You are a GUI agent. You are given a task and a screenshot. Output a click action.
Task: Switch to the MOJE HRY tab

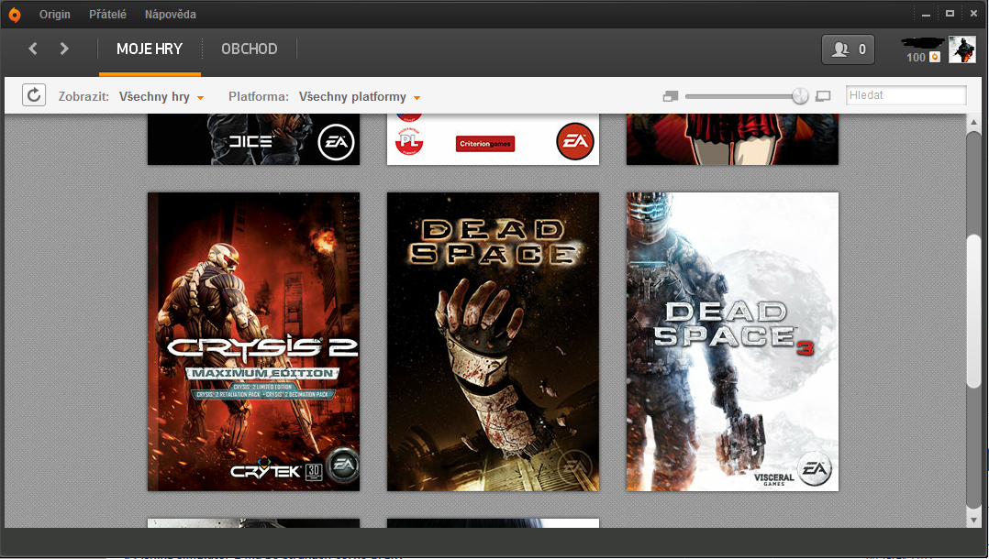(x=150, y=49)
